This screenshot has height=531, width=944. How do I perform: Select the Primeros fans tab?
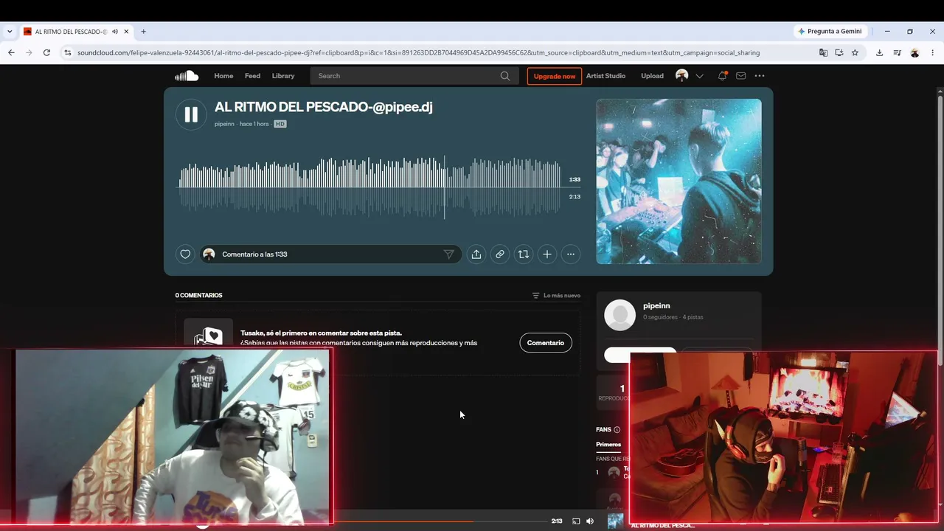point(608,445)
